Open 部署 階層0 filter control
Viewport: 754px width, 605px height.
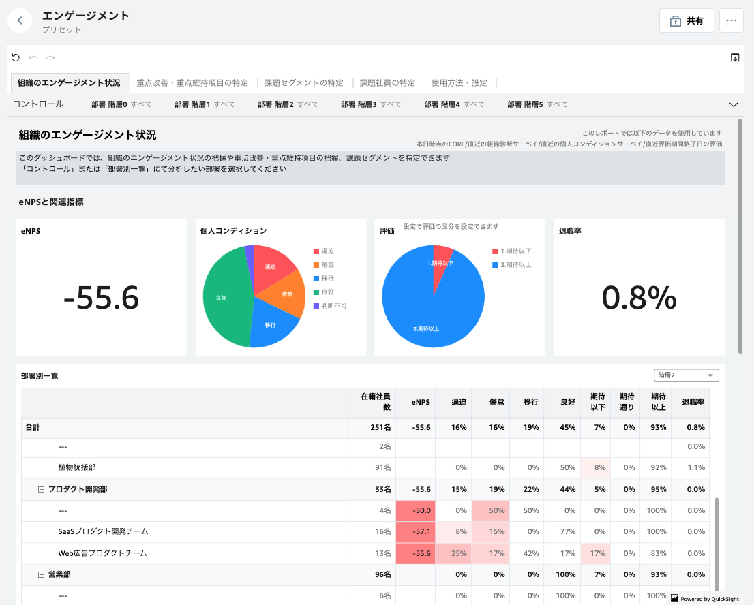click(121, 104)
